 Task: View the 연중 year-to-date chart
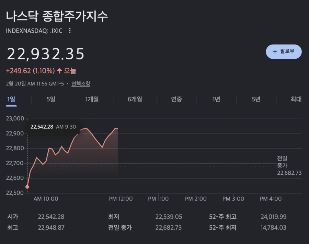(176, 100)
